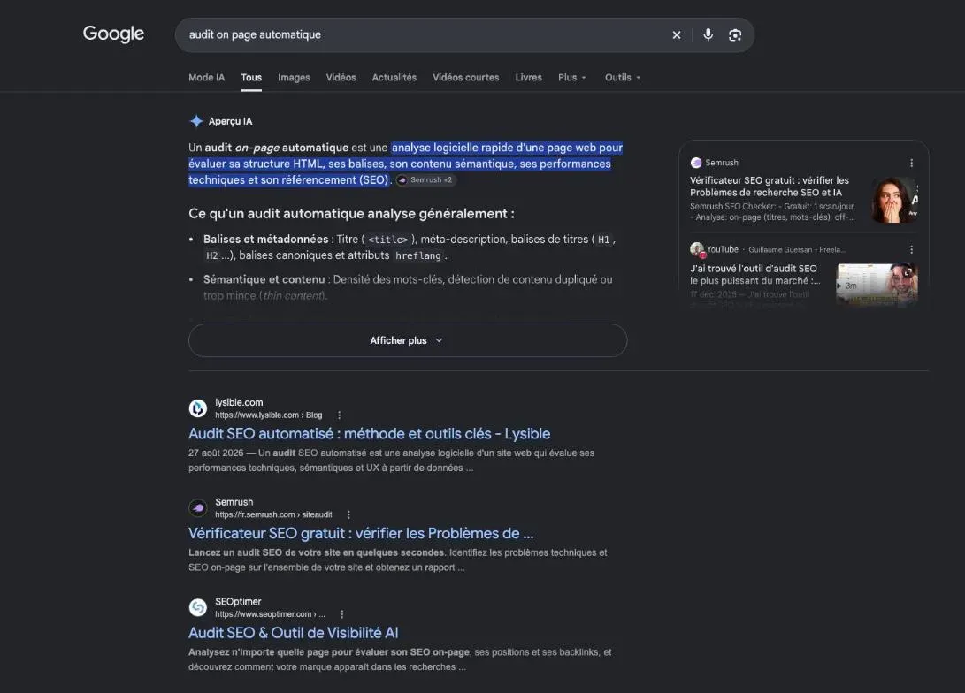This screenshot has height=693, width=965.
Task: Expand the Plus dropdown
Action: click(x=571, y=78)
